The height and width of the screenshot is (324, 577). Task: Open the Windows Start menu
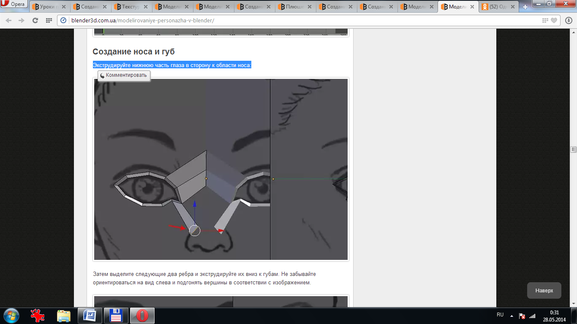tap(11, 316)
